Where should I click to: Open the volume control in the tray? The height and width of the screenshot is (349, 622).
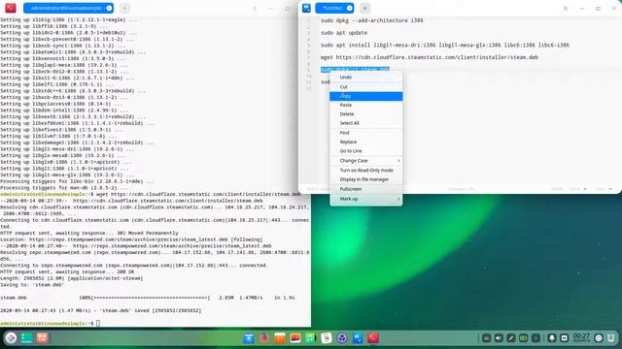pos(499,338)
